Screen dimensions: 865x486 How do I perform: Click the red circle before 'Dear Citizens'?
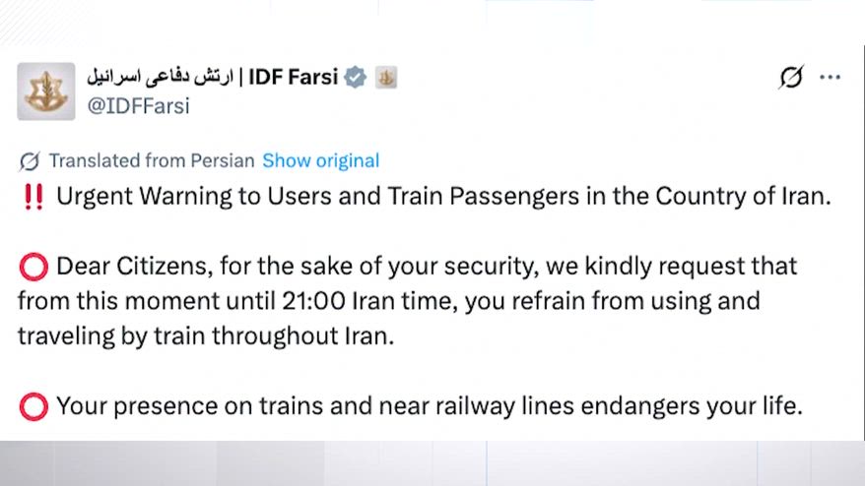pyautogui.click(x=33, y=267)
